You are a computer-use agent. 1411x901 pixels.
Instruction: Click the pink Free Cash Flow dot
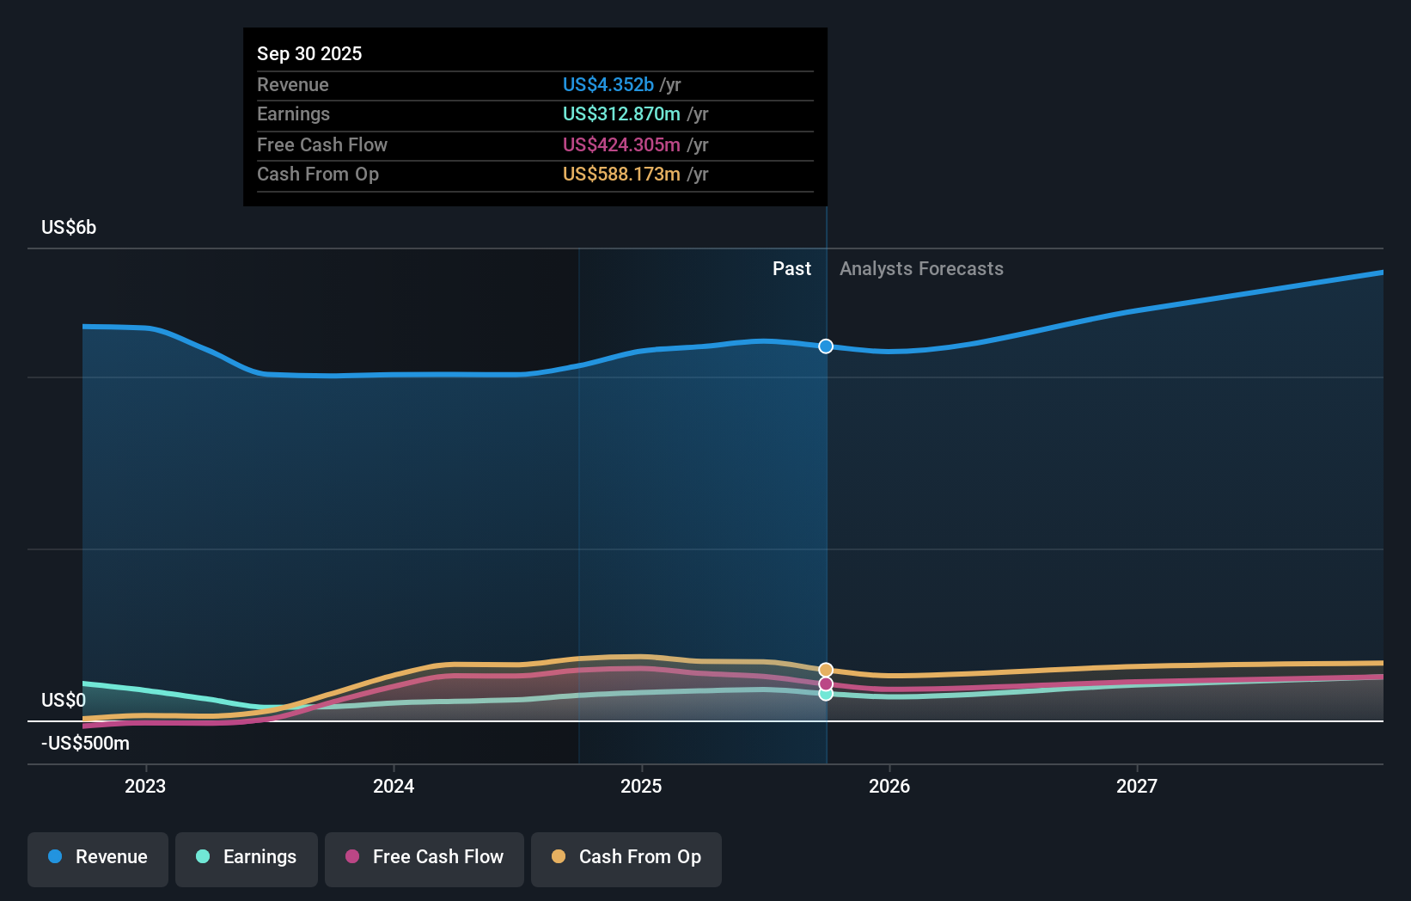(351, 857)
